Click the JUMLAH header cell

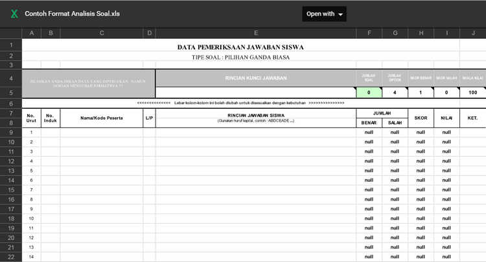click(x=382, y=113)
